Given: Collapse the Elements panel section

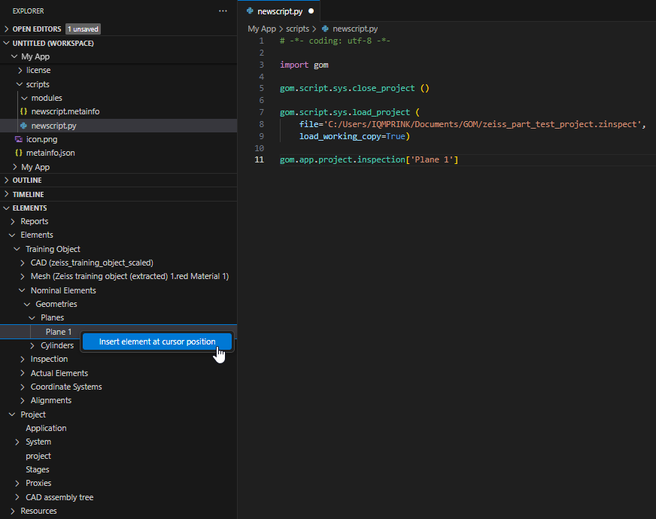Looking at the screenshot, I should coord(7,208).
